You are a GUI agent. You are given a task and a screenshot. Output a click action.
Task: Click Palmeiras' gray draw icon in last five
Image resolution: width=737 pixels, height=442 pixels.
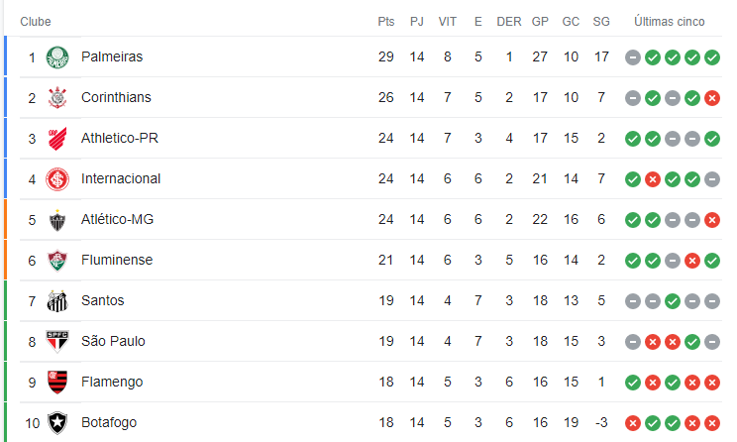(633, 57)
